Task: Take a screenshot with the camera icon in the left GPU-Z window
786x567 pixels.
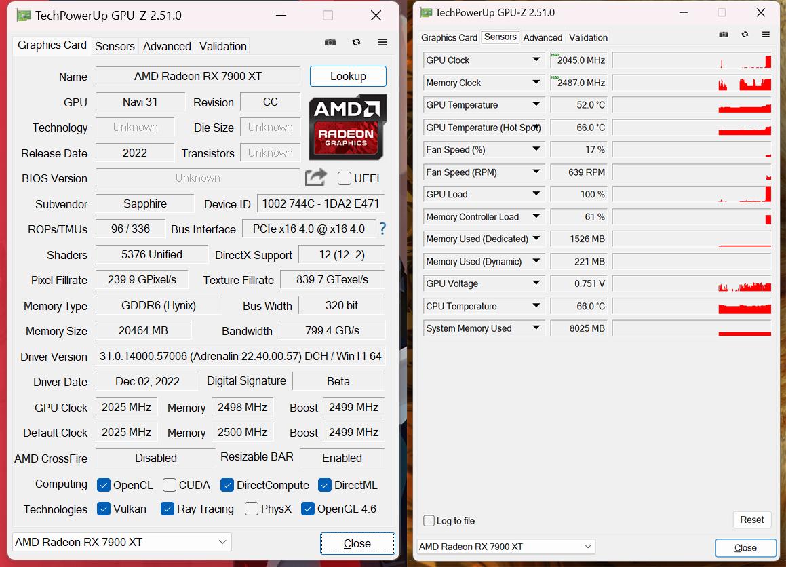Action: tap(330, 42)
